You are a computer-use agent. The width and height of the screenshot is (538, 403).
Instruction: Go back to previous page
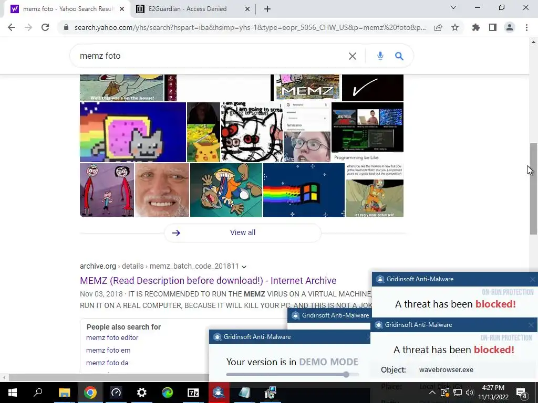[12, 27]
